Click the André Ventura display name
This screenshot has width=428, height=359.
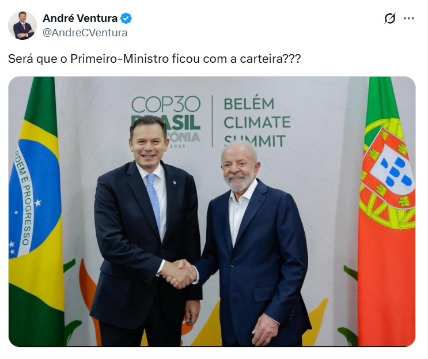point(80,18)
